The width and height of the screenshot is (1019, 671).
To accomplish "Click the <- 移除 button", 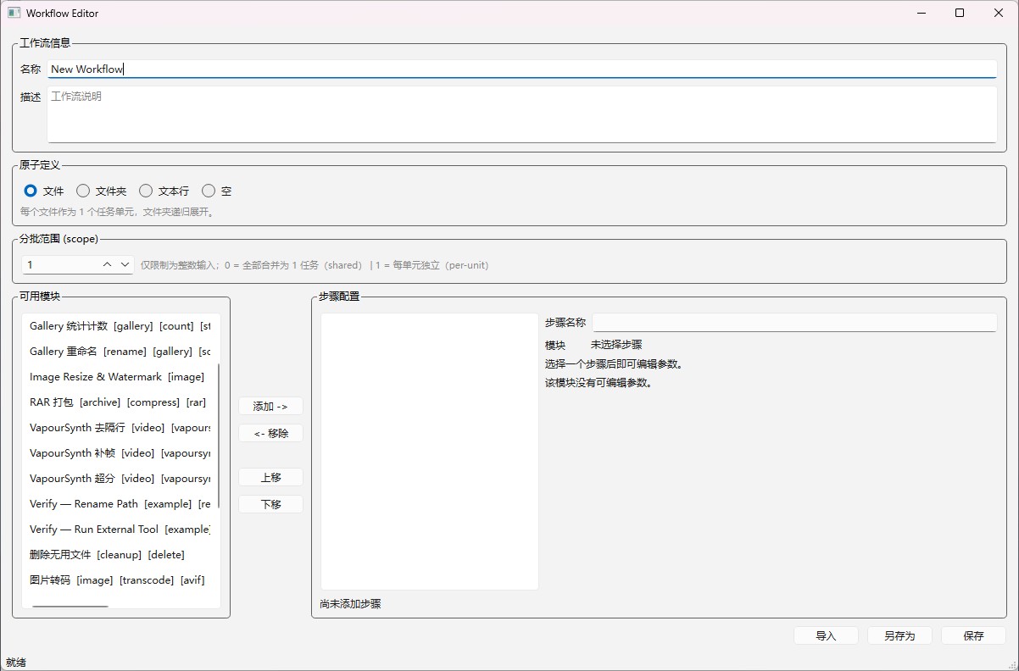I will [x=270, y=433].
